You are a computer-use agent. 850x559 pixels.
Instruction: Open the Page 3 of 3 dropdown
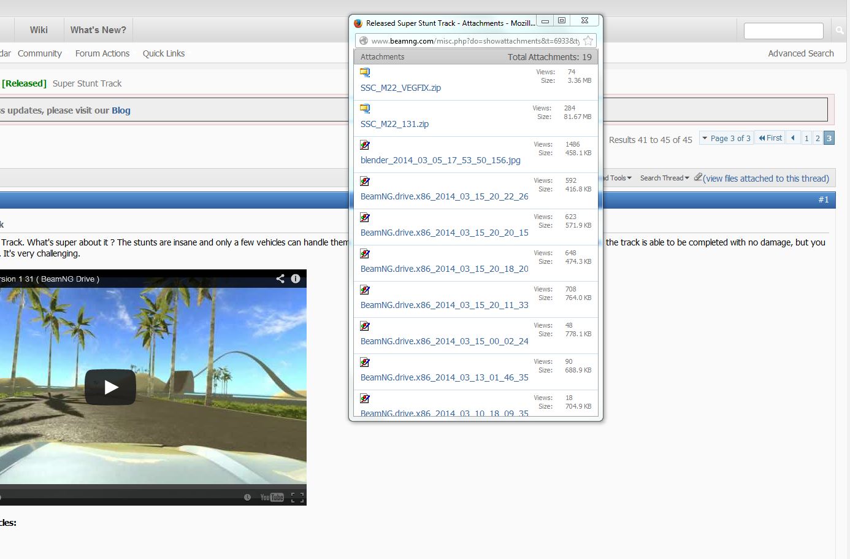coord(726,138)
